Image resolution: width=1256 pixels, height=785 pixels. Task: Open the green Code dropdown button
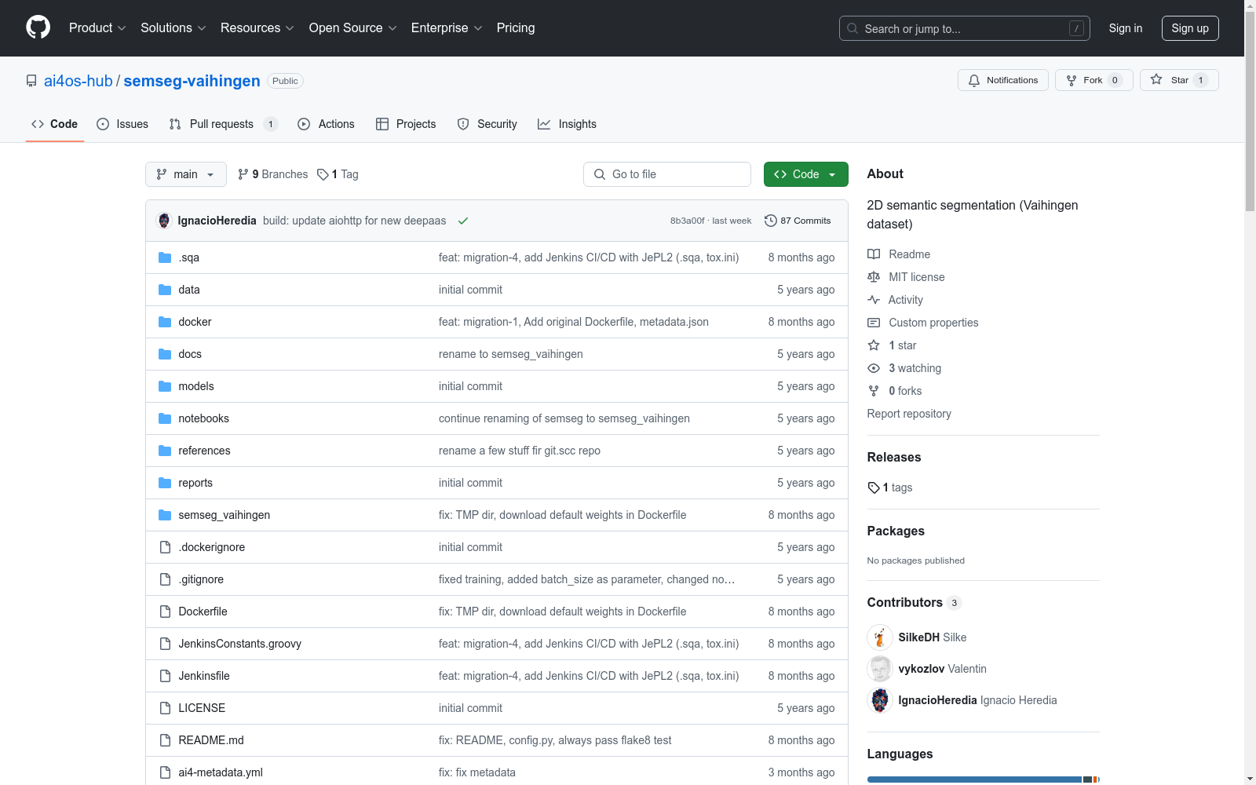(x=805, y=174)
